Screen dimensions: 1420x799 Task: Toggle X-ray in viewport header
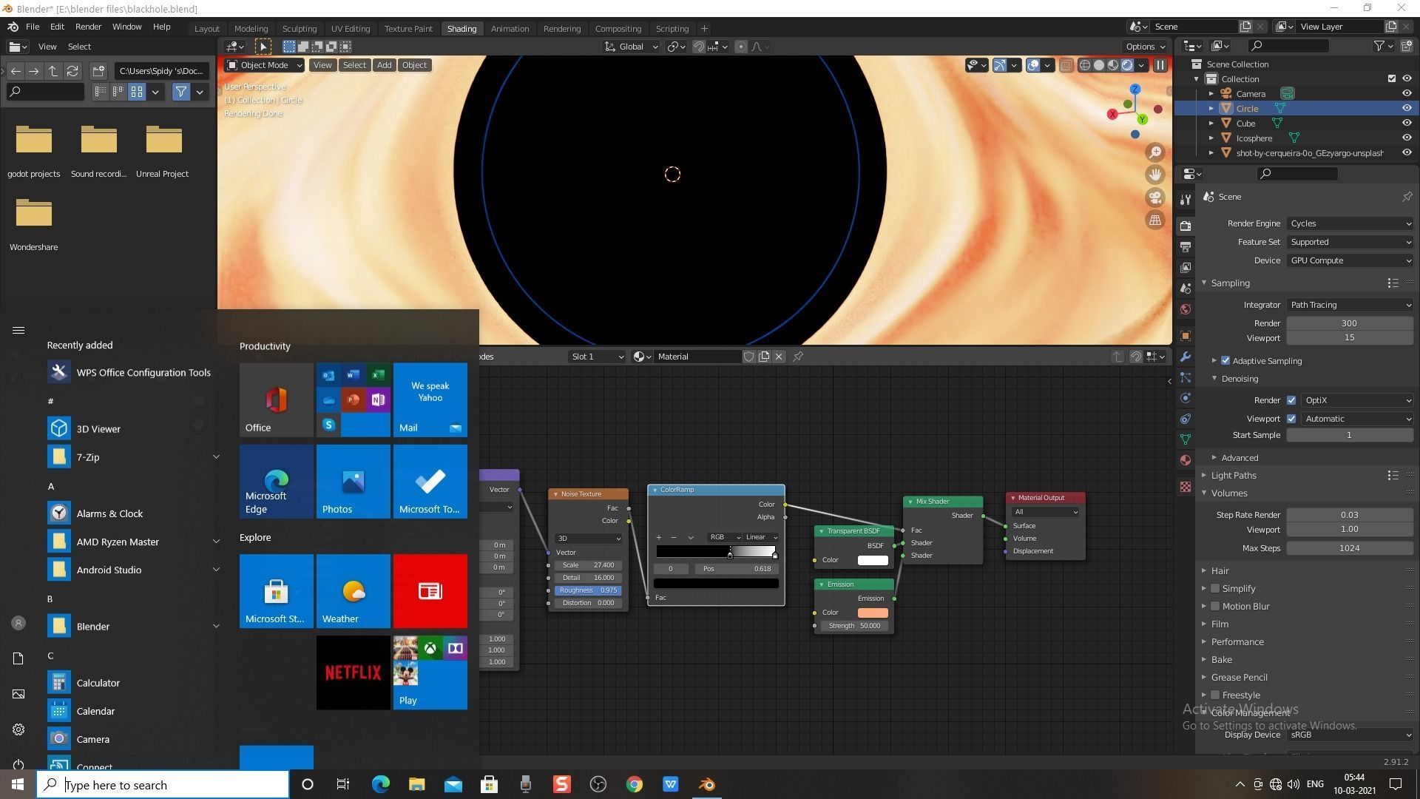(1066, 65)
